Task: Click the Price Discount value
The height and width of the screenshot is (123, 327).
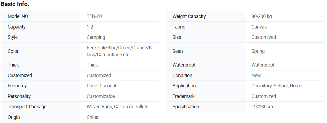Action: tap(101, 86)
